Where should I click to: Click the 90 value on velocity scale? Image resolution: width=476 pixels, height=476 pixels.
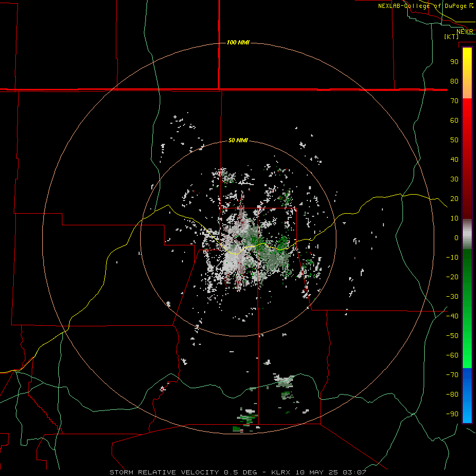454,62
